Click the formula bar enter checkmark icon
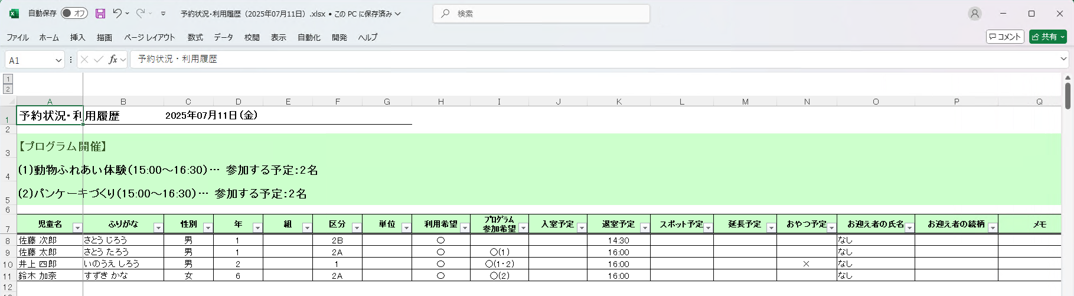Screen dimensions: 1074x296 coord(99,60)
